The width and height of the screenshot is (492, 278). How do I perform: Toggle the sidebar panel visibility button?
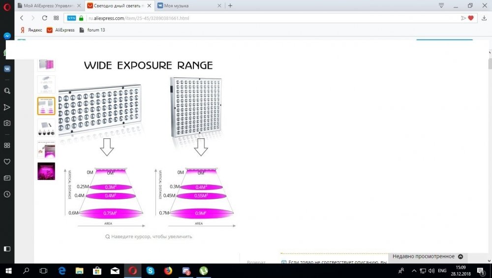coord(7,249)
